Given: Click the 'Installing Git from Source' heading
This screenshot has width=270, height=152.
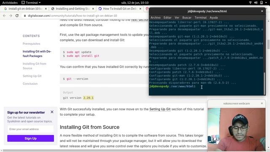Looking at the screenshot, I should 89,127.
